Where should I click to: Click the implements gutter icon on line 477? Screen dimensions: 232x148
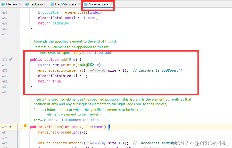coord(11,60)
